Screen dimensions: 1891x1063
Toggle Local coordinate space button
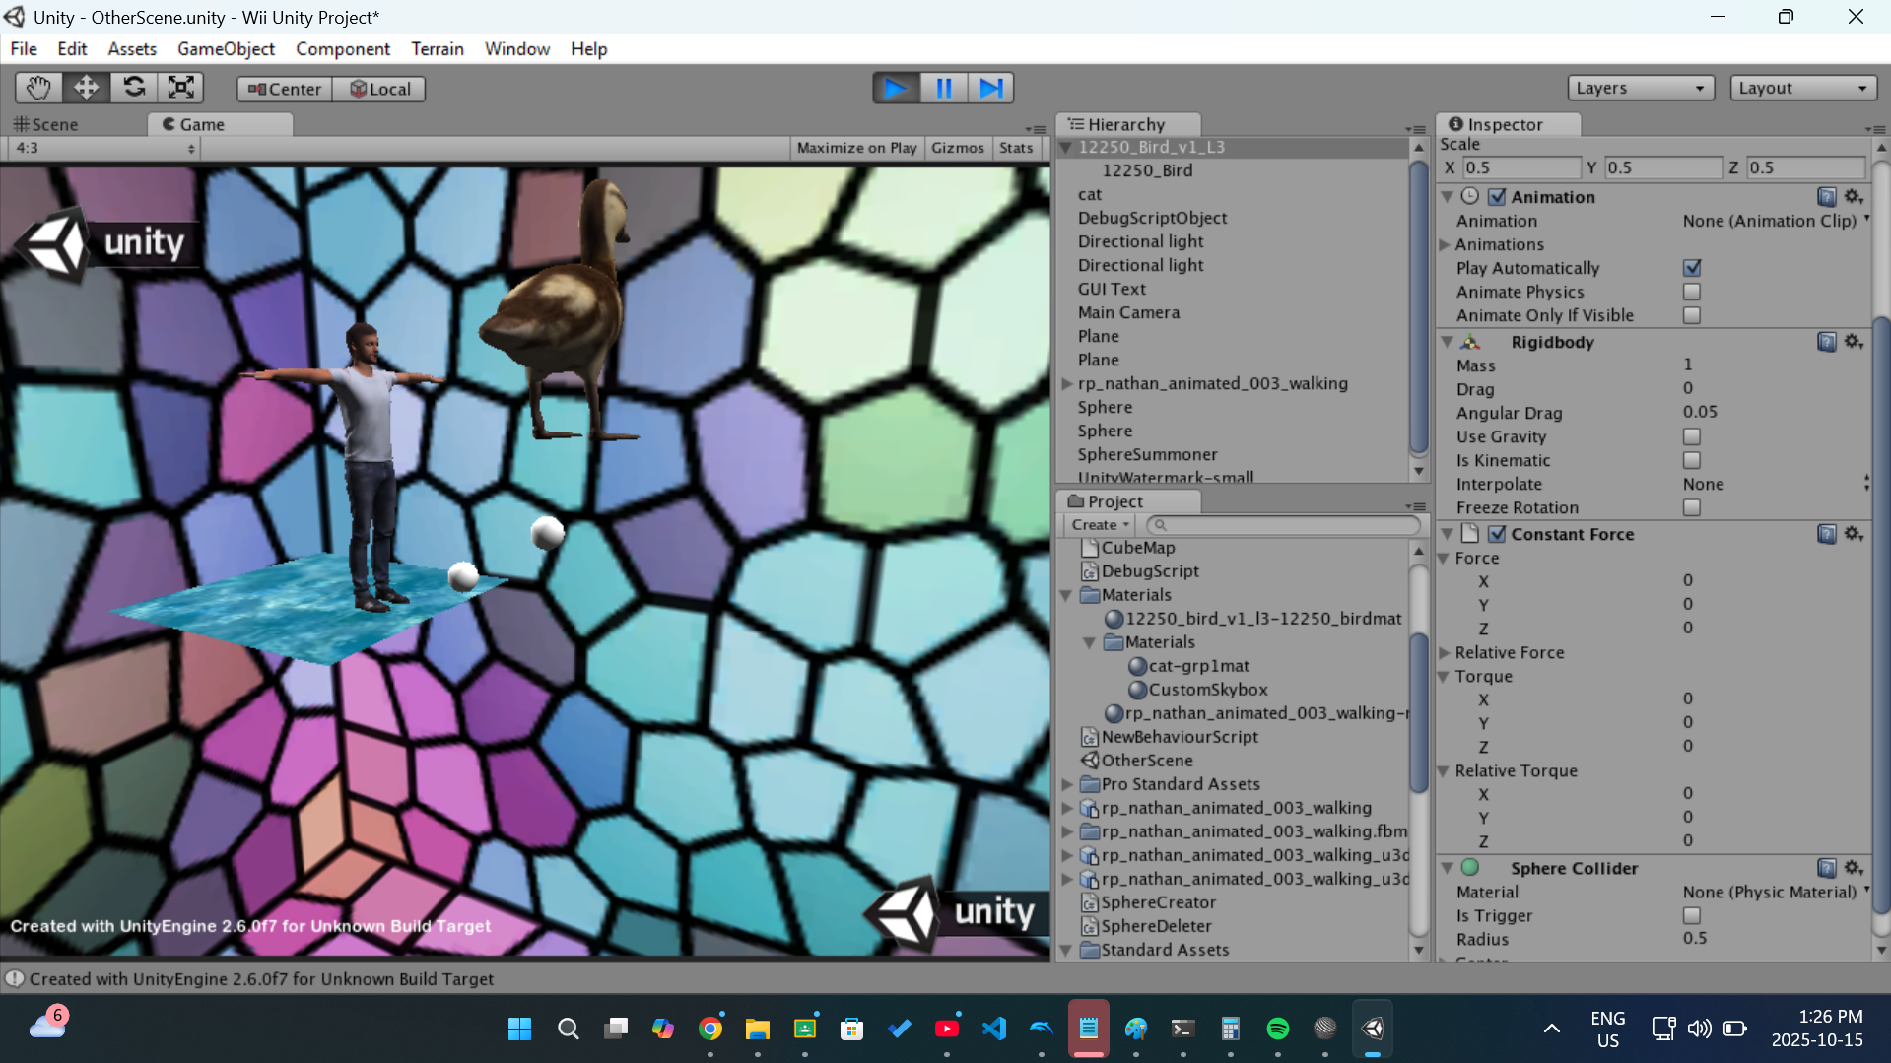click(379, 89)
